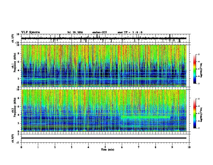Click the '2' kHz tick on ch.2 spectrogram axis
Viewport: 213px width, 165px height.
18,123
